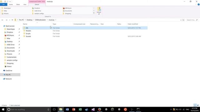Open Network in navigation pane
The height and width of the screenshot is (112, 200).
point(8,79)
